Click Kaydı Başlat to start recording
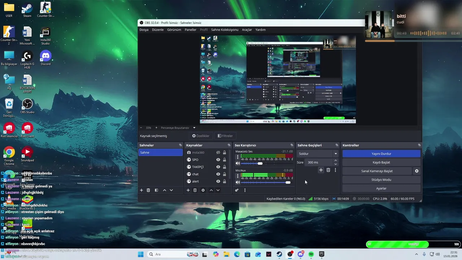 381,162
